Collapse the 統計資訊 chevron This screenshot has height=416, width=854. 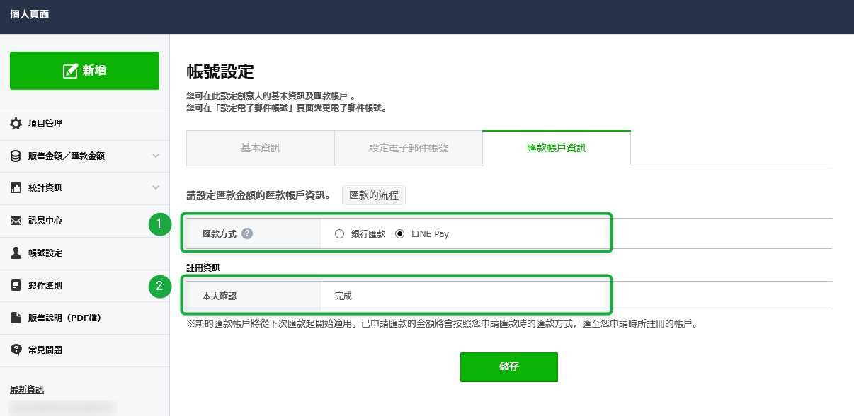pos(156,188)
